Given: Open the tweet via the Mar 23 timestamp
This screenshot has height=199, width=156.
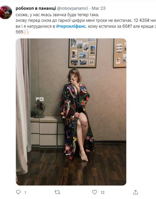Looking at the screenshot, I should [x=99, y=9].
